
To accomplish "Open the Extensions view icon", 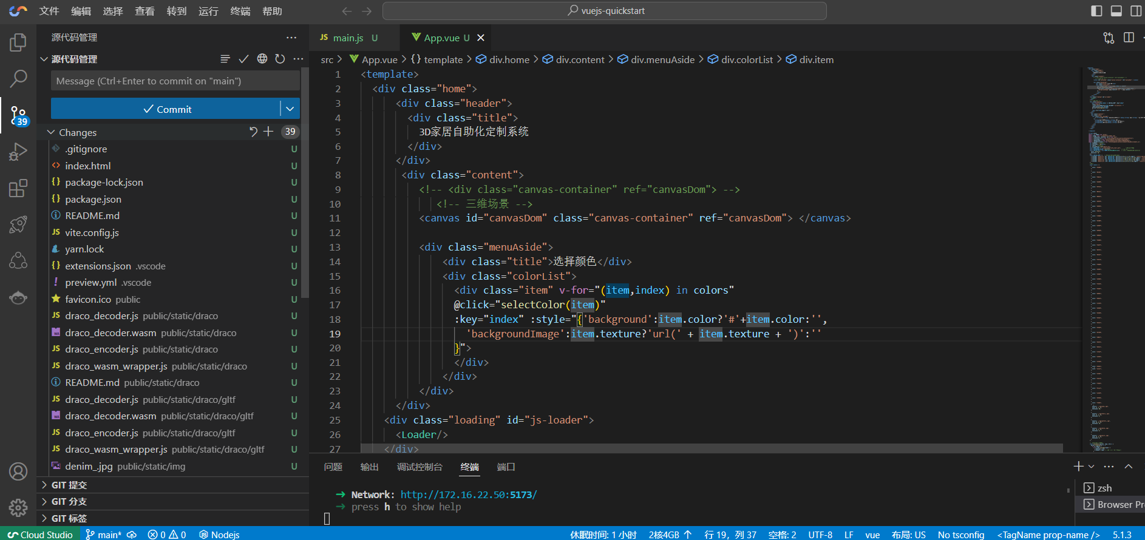I will (x=18, y=188).
